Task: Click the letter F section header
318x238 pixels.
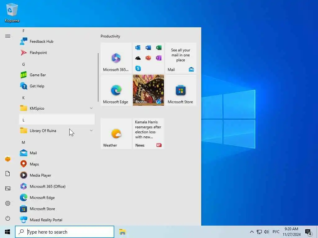Action: pos(57,31)
